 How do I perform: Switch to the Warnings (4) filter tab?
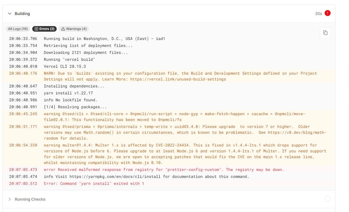pyautogui.click(x=74, y=29)
